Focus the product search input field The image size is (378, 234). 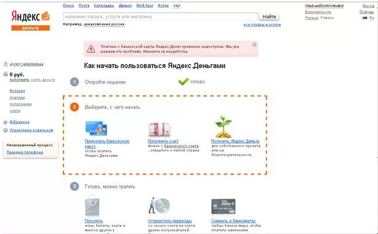click(x=160, y=17)
